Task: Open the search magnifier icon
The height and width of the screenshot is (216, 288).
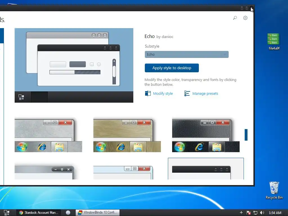Action: click(235, 18)
